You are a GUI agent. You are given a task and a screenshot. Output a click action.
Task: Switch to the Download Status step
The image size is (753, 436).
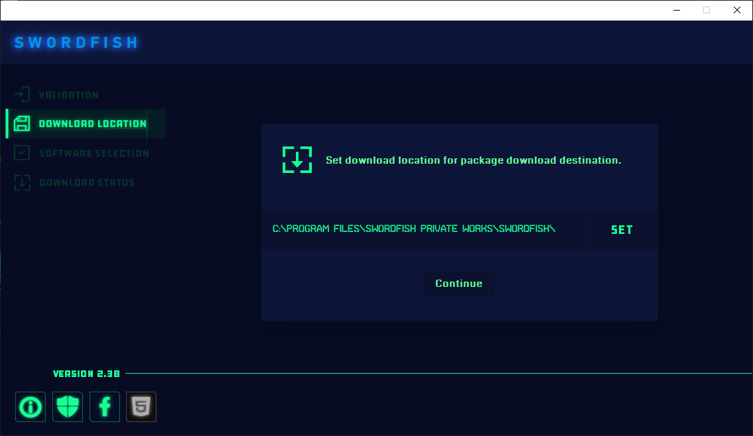coord(86,182)
